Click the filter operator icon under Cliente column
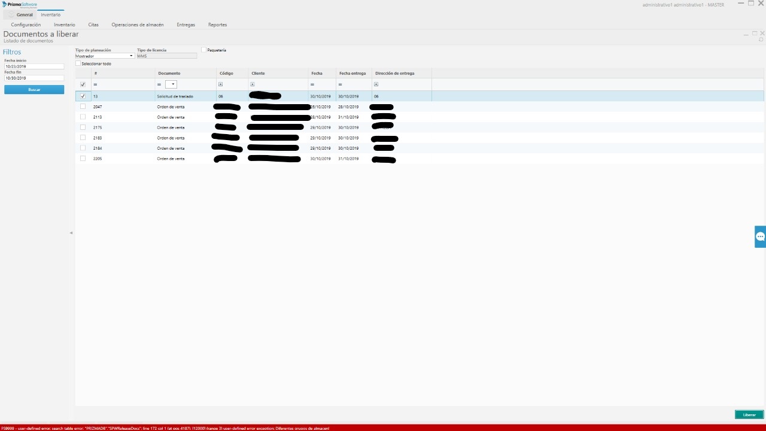 pyautogui.click(x=253, y=84)
